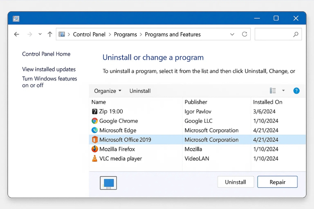
Task: Select the Microsoft Edge icon
Action: (x=95, y=130)
